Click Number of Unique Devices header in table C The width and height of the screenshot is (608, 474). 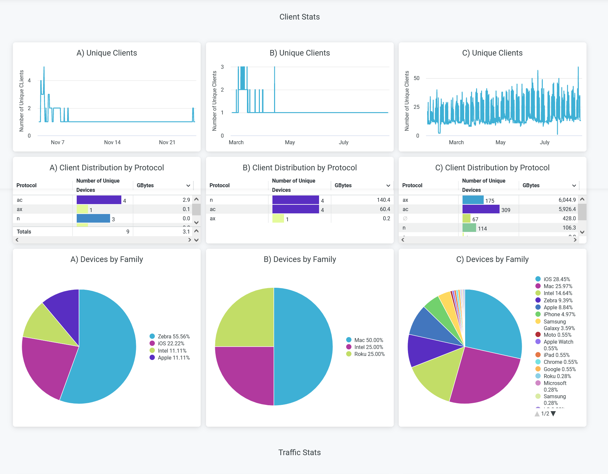pyautogui.click(x=483, y=185)
